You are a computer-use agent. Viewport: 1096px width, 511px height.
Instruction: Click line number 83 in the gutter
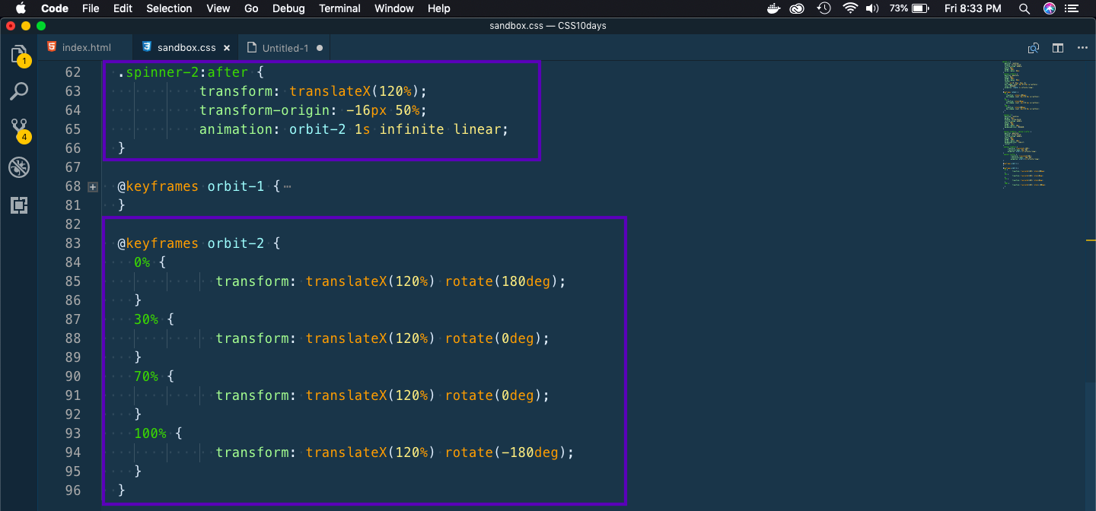(73, 243)
